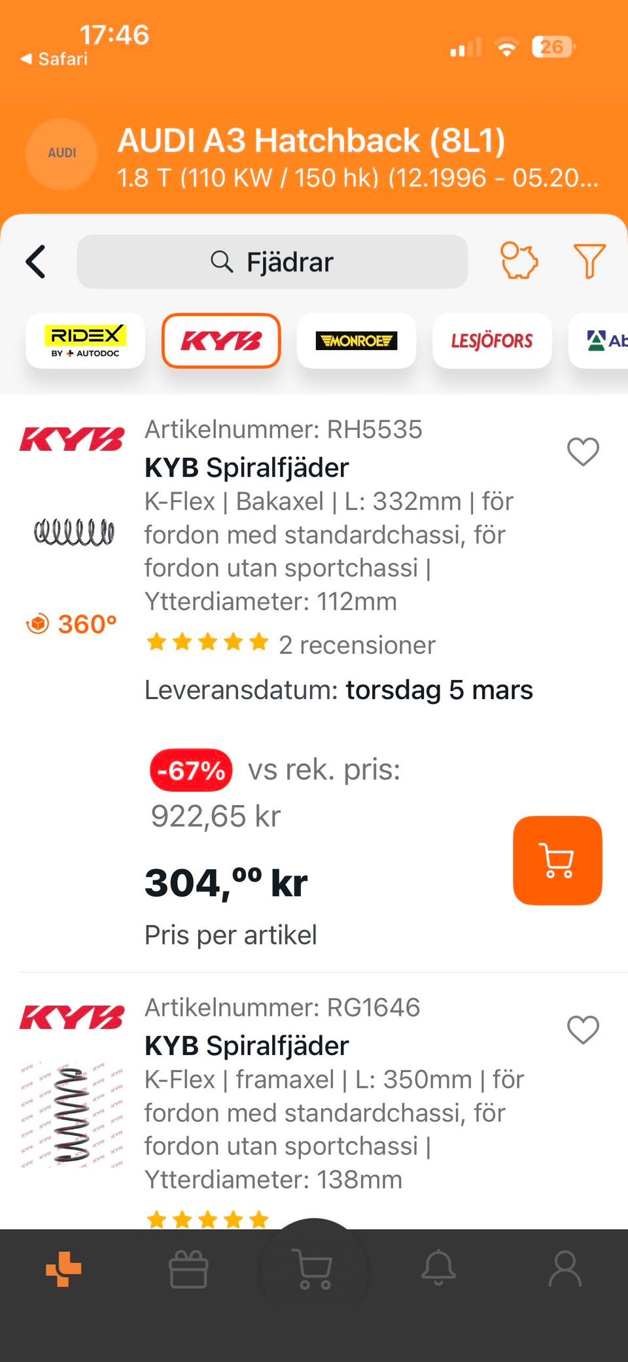
Task: Open the filter funnel icon
Action: [x=589, y=260]
